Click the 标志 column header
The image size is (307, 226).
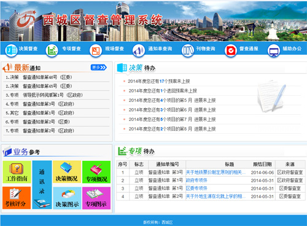pyautogui.click(x=139, y=164)
